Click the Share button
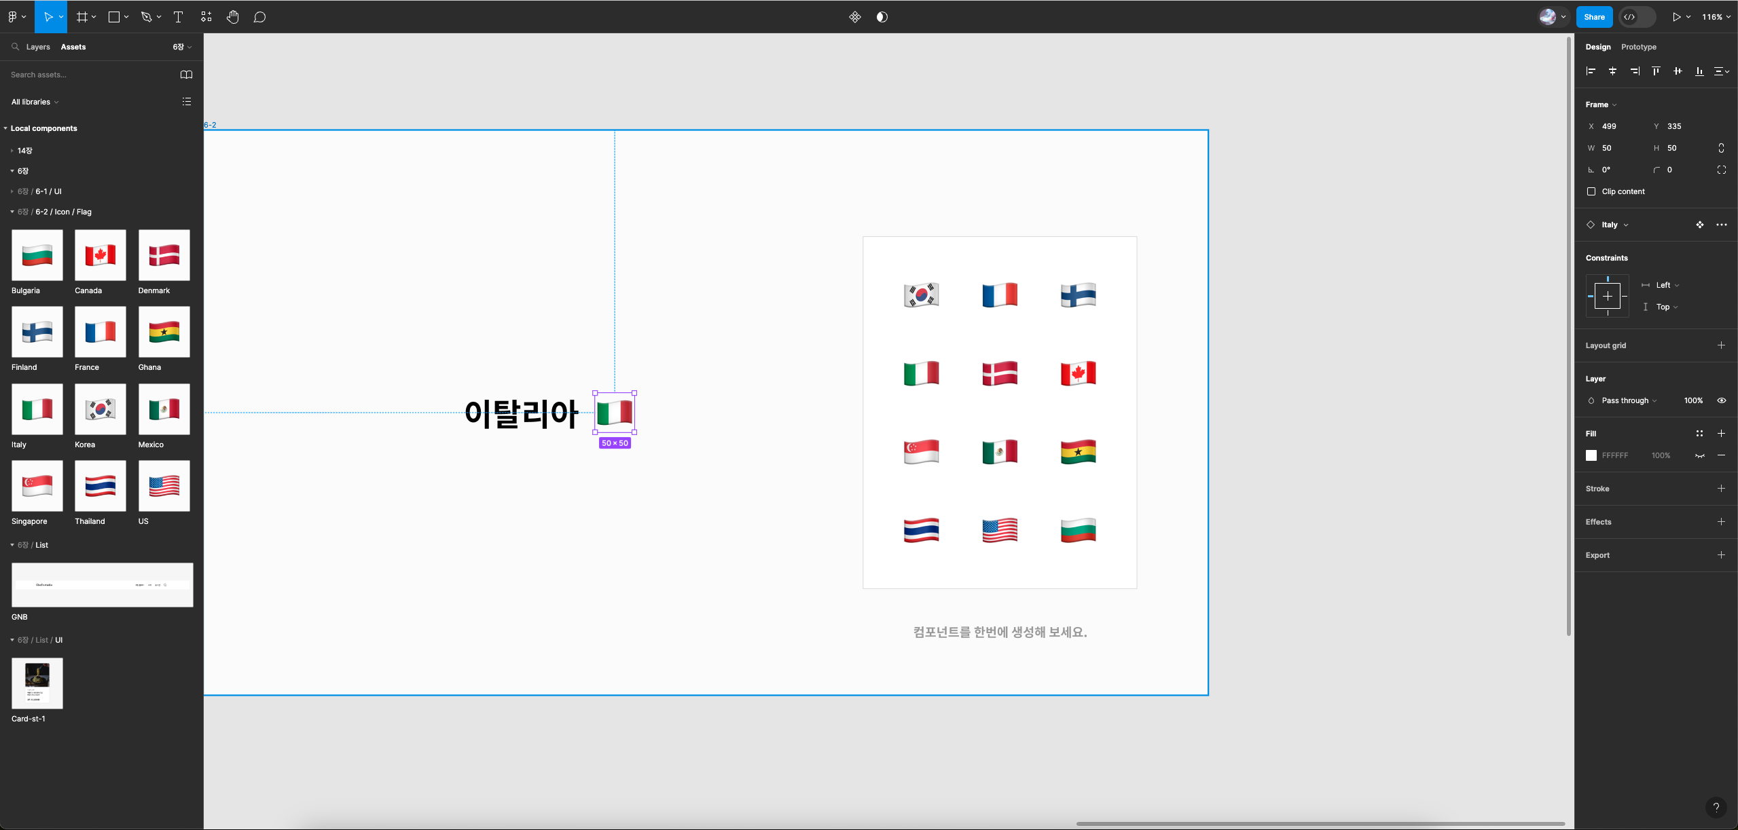Viewport: 1738px width, 830px height. point(1594,17)
